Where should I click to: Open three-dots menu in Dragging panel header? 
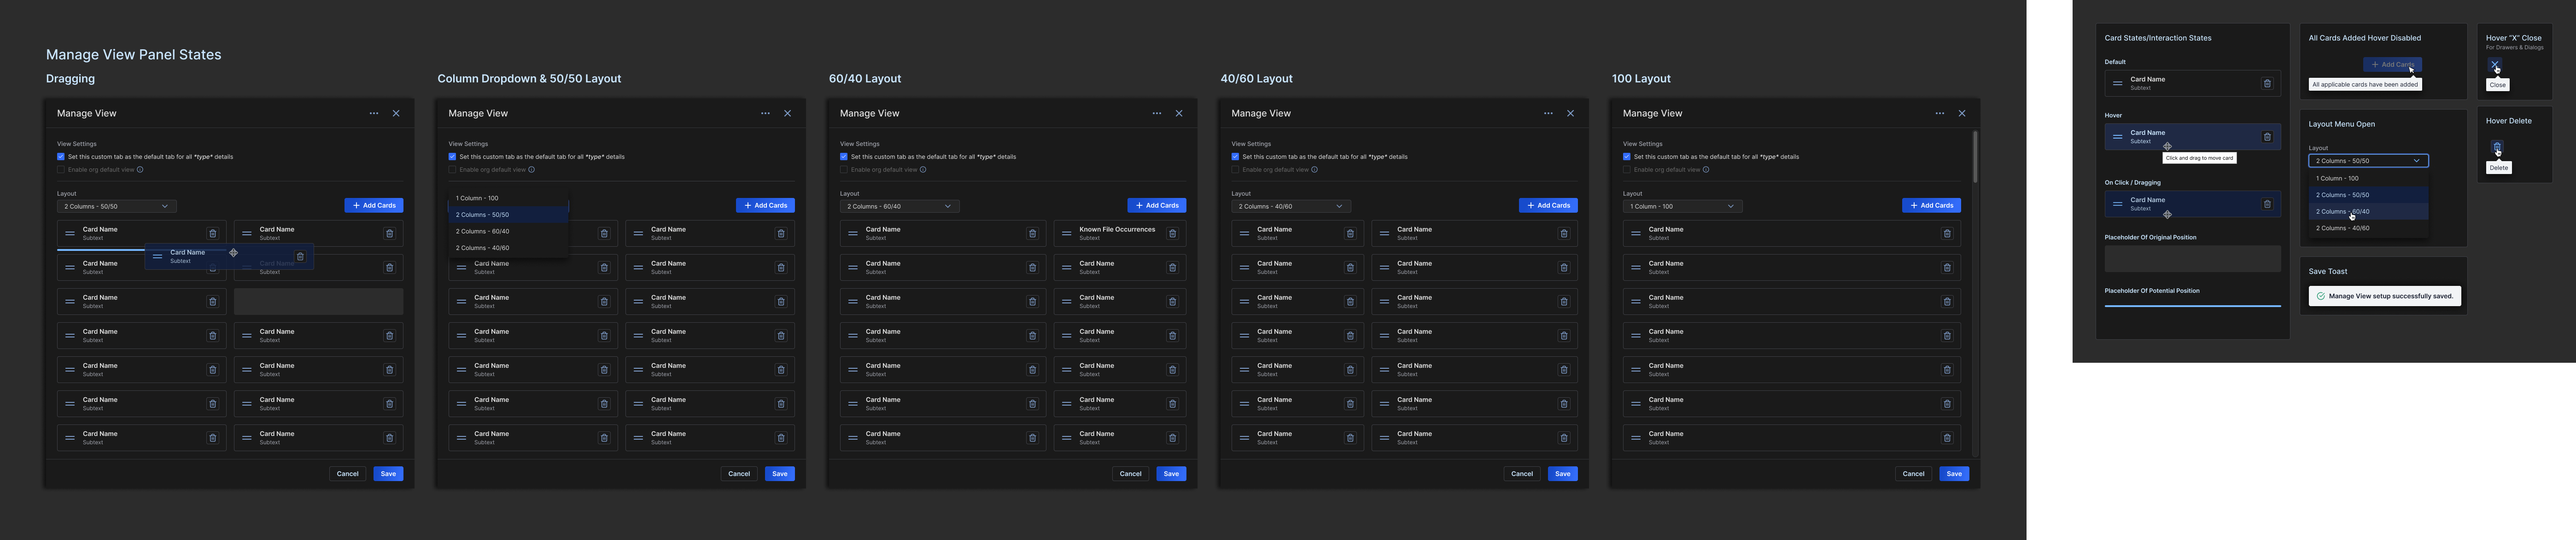click(x=374, y=113)
